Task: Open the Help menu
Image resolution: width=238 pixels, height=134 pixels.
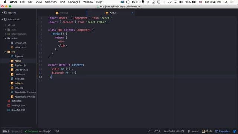Action: [99, 2]
